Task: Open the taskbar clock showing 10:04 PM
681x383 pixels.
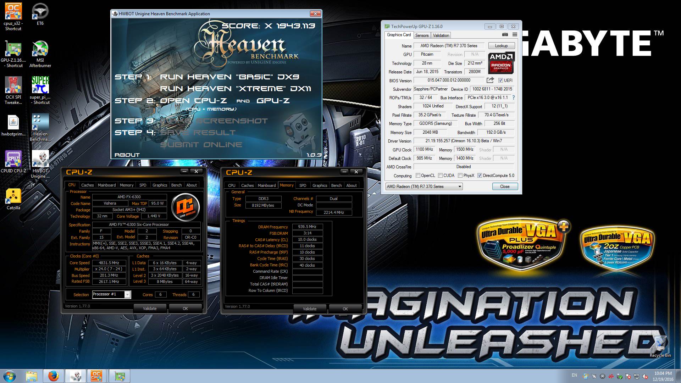Action: pyautogui.click(x=663, y=376)
